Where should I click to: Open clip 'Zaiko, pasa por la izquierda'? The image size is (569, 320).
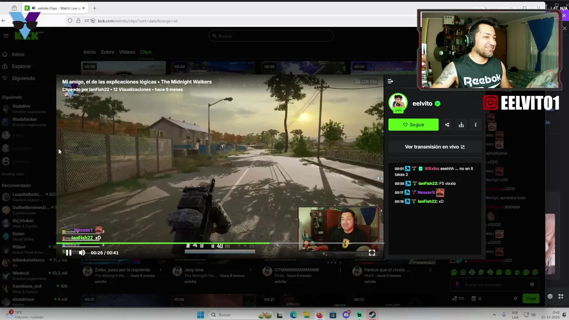pyautogui.click(x=122, y=270)
